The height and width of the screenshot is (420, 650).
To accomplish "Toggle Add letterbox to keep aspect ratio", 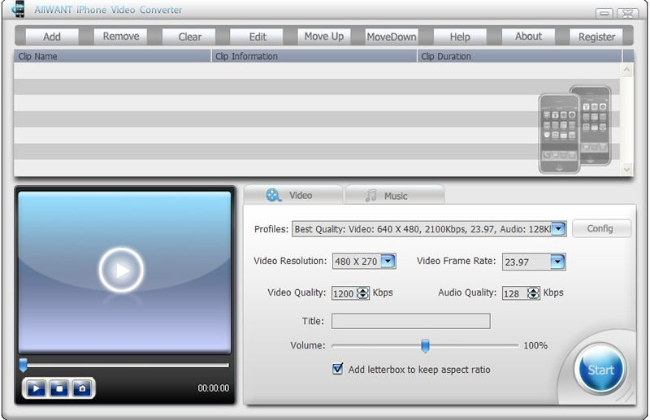I will point(337,369).
